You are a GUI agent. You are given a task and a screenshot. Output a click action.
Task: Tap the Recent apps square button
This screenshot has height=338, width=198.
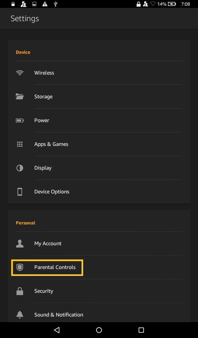point(141,330)
